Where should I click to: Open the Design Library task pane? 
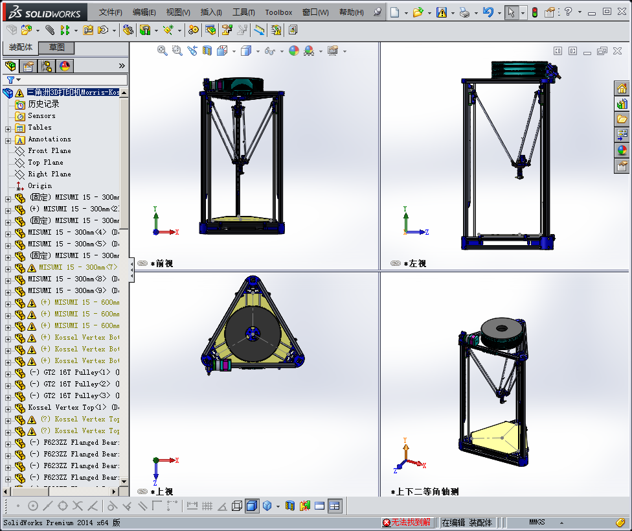[622, 104]
